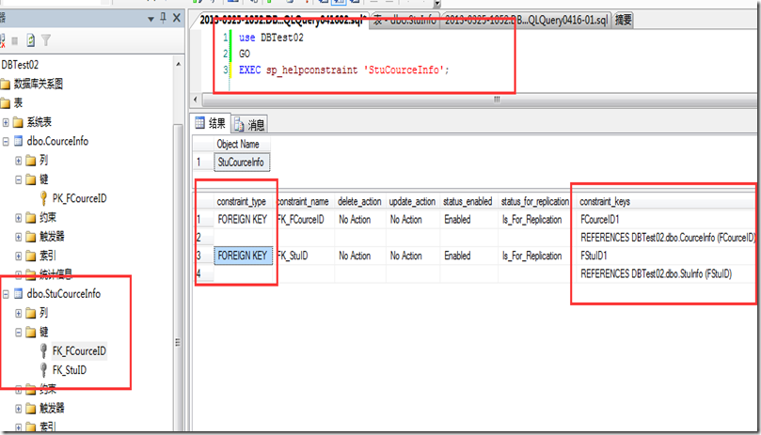Click scroll-up arrow of Object Explorer scrollbar
The image size is (761, 435).
tap(178, 64)
